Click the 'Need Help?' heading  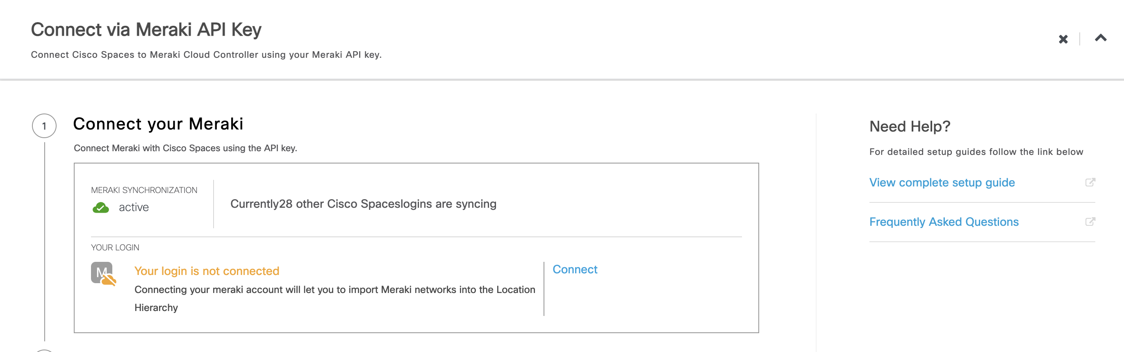(909, 127)
